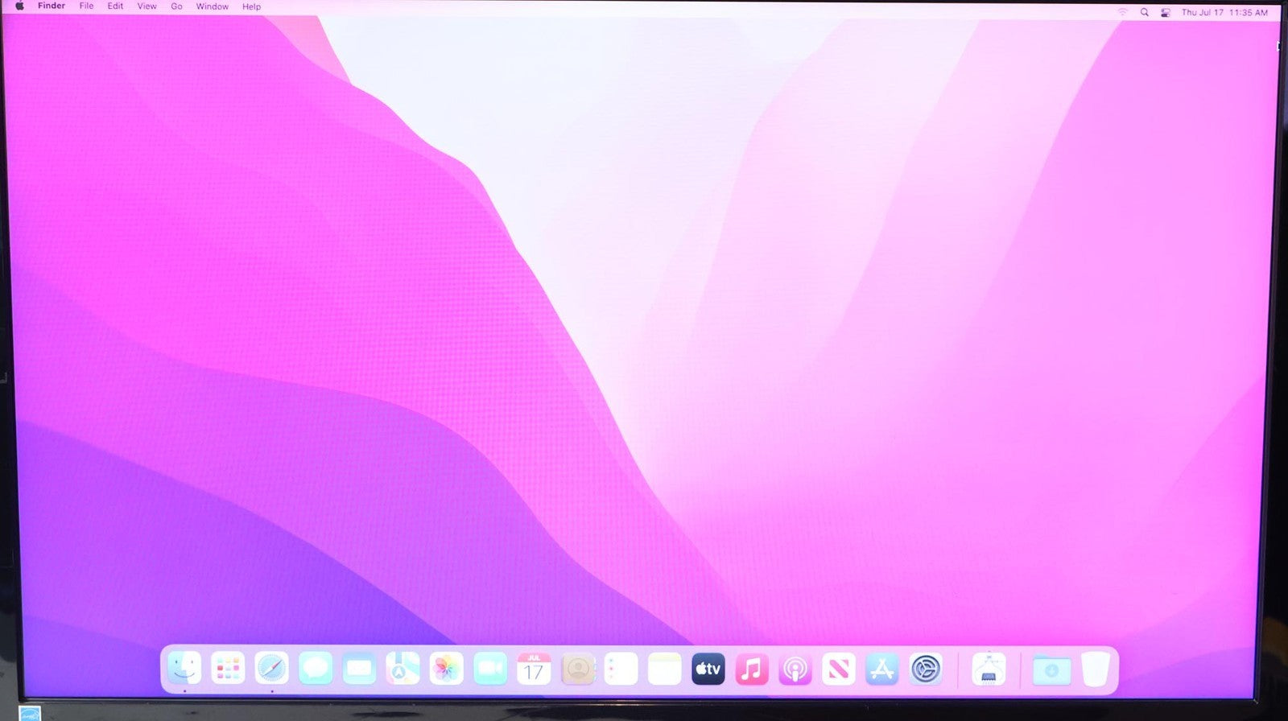Open the Mail app icon
This screenshot has height=721, width=1288.
coord(359,669)
